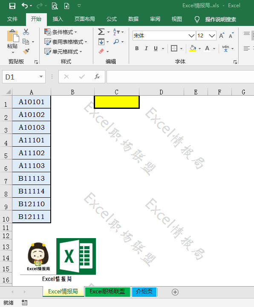Switch to Excel职场联盟 sheet tab
Image resolution: width=254 pixels, height=307 pixels.
pos(107,292)
